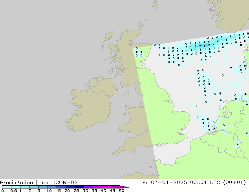Click the 40 to 45 mm magenta swatch
Screen dimensions: 249x192
point(106,187)
